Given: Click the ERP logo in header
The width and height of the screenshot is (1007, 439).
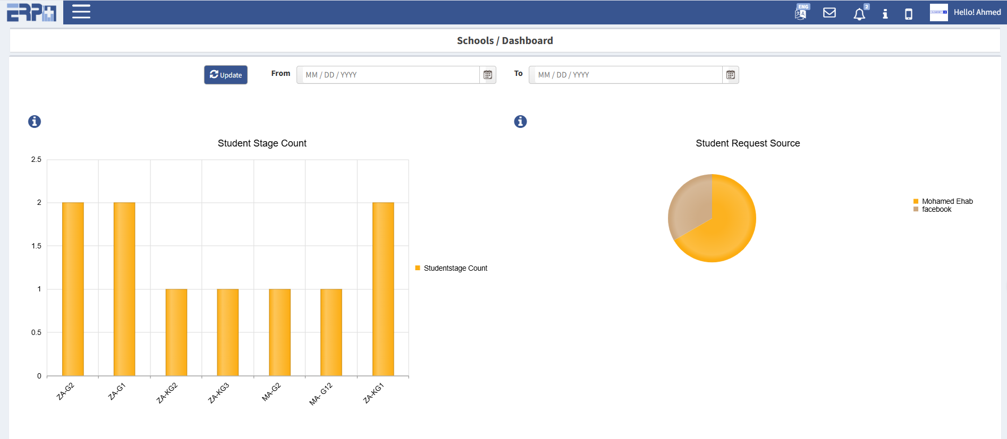Looking at the screenshot, I should point(31,12).
